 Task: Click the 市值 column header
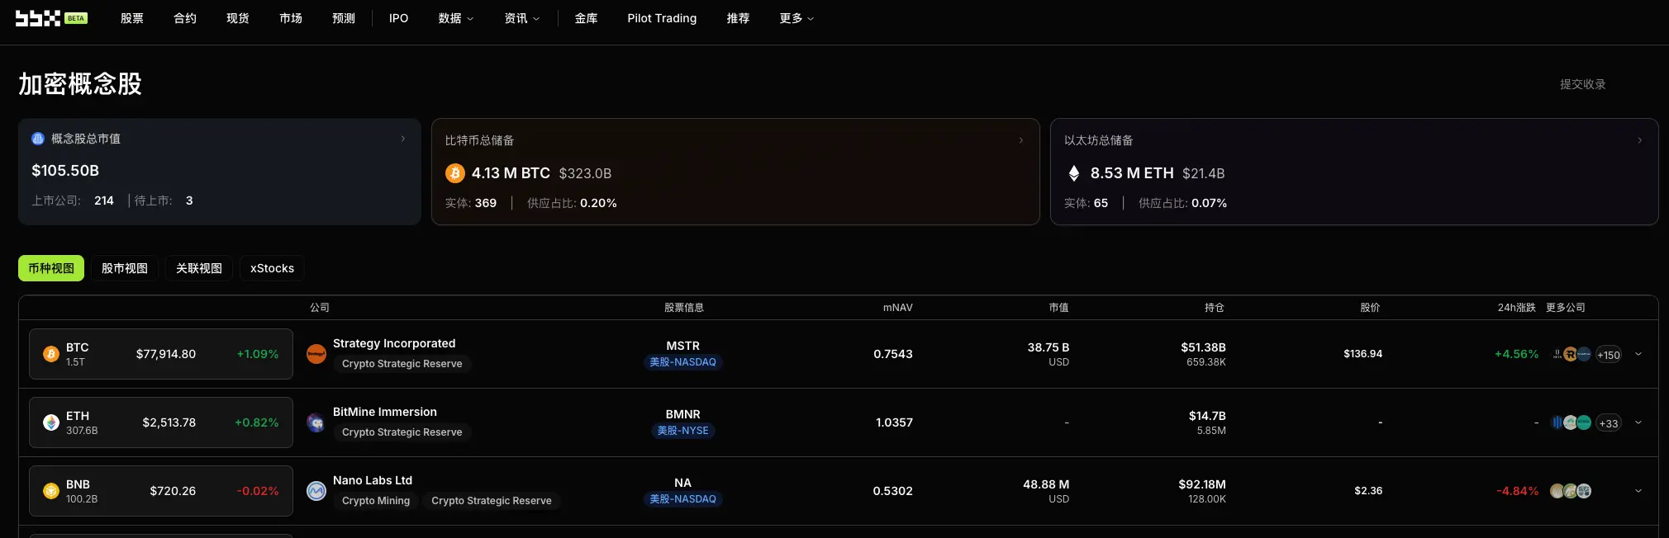tap(1059, 308)
